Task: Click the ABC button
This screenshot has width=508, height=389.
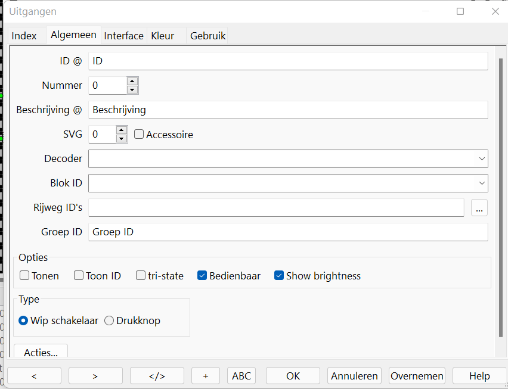Action: click(x=241, y=376)
